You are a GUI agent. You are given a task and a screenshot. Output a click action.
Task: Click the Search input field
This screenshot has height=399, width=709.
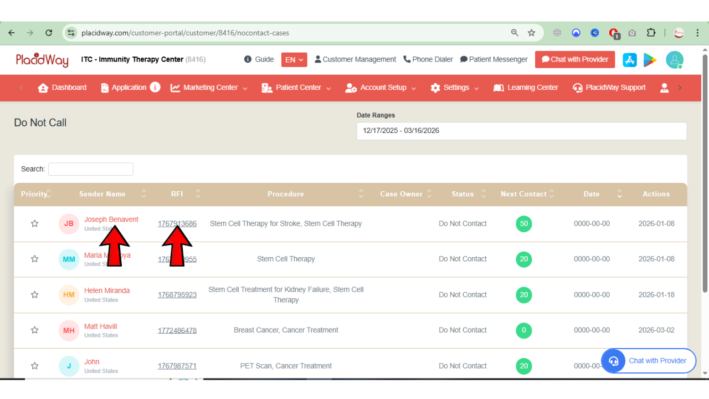click(x=91, y=169)
